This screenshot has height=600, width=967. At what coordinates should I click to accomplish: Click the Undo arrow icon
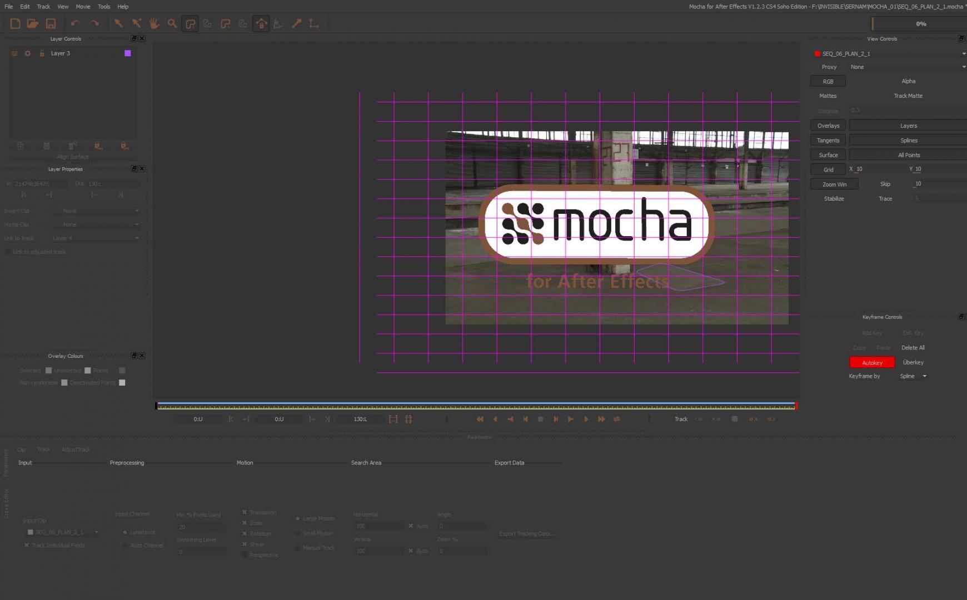point(75,23)
